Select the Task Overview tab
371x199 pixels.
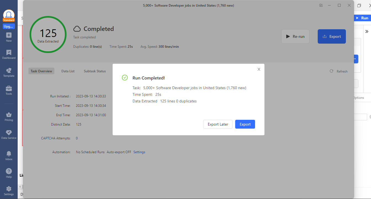pos(41,71)
